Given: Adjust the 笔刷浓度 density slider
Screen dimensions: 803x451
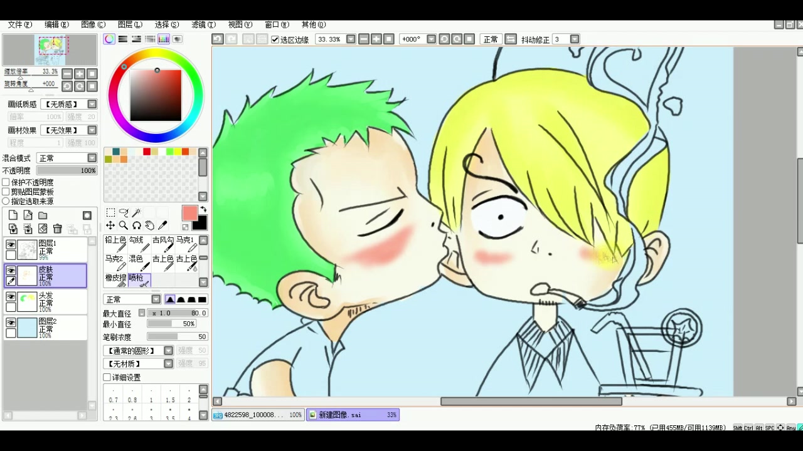Looking at the screenshot, I should click(177, 336).
